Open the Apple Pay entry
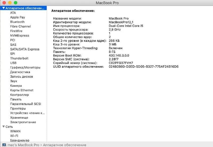This screenshot has width=213, height=147. click(x=18, y=17)
